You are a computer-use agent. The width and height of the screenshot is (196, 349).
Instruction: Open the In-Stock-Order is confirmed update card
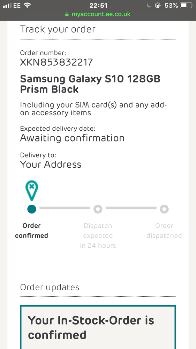click(x=98, y=327)
